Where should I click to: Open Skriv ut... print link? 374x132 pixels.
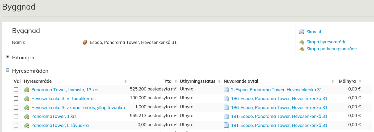click(x=315, y=32)
